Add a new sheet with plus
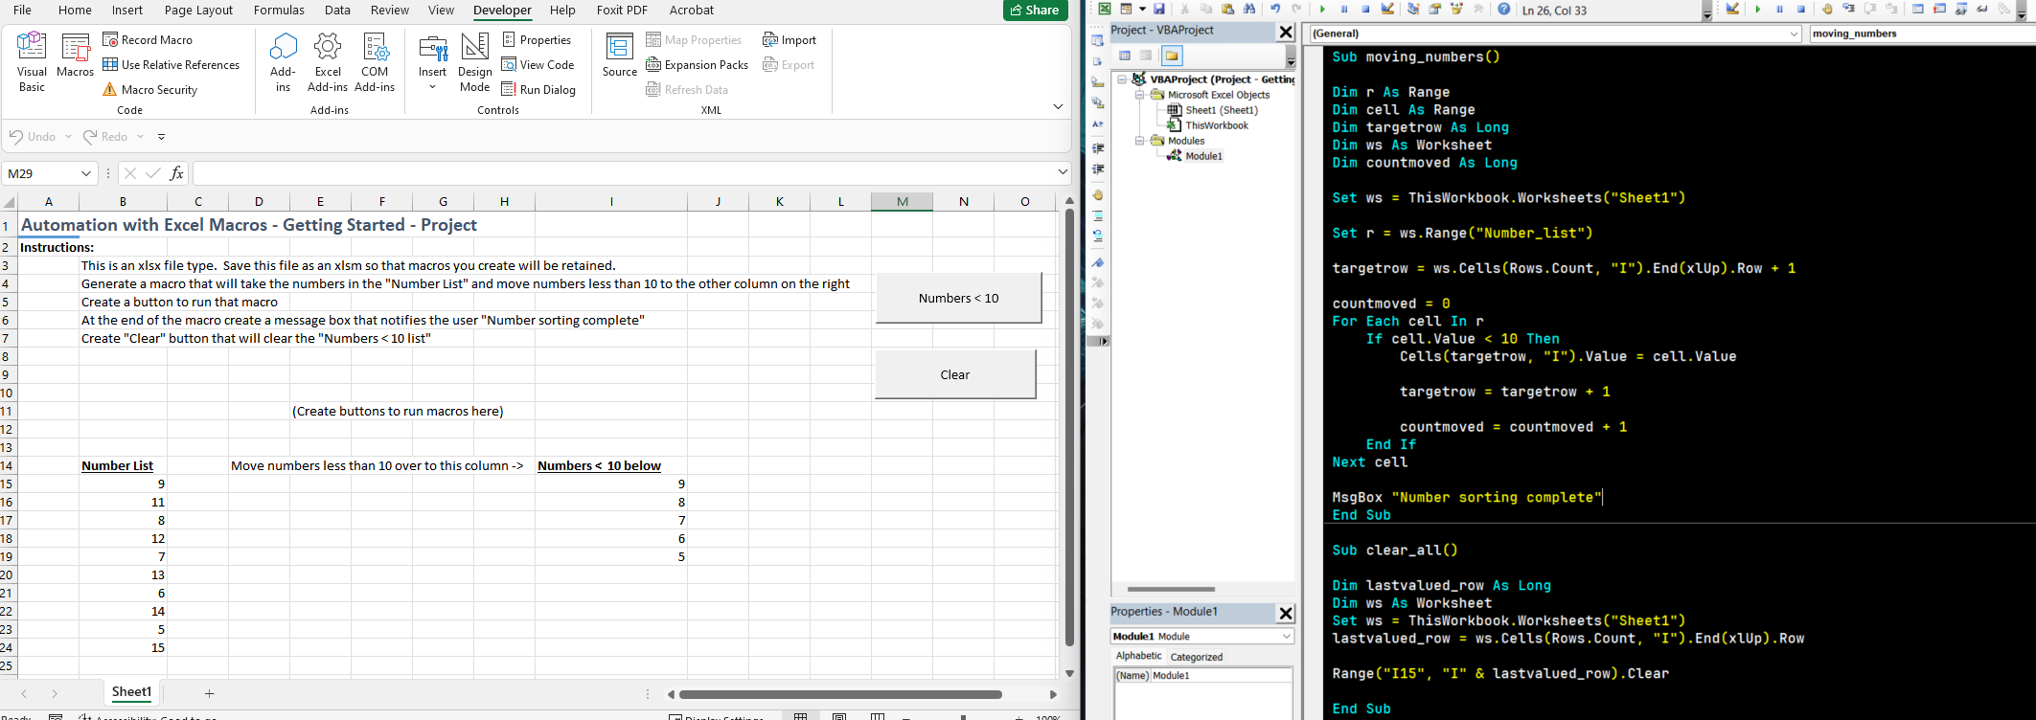Image resolution: width=2036 pixels, height=720 pixels. [x=209, y=693]
